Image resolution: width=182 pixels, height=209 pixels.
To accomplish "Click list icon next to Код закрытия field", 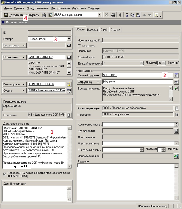I will tap(176, 131).
